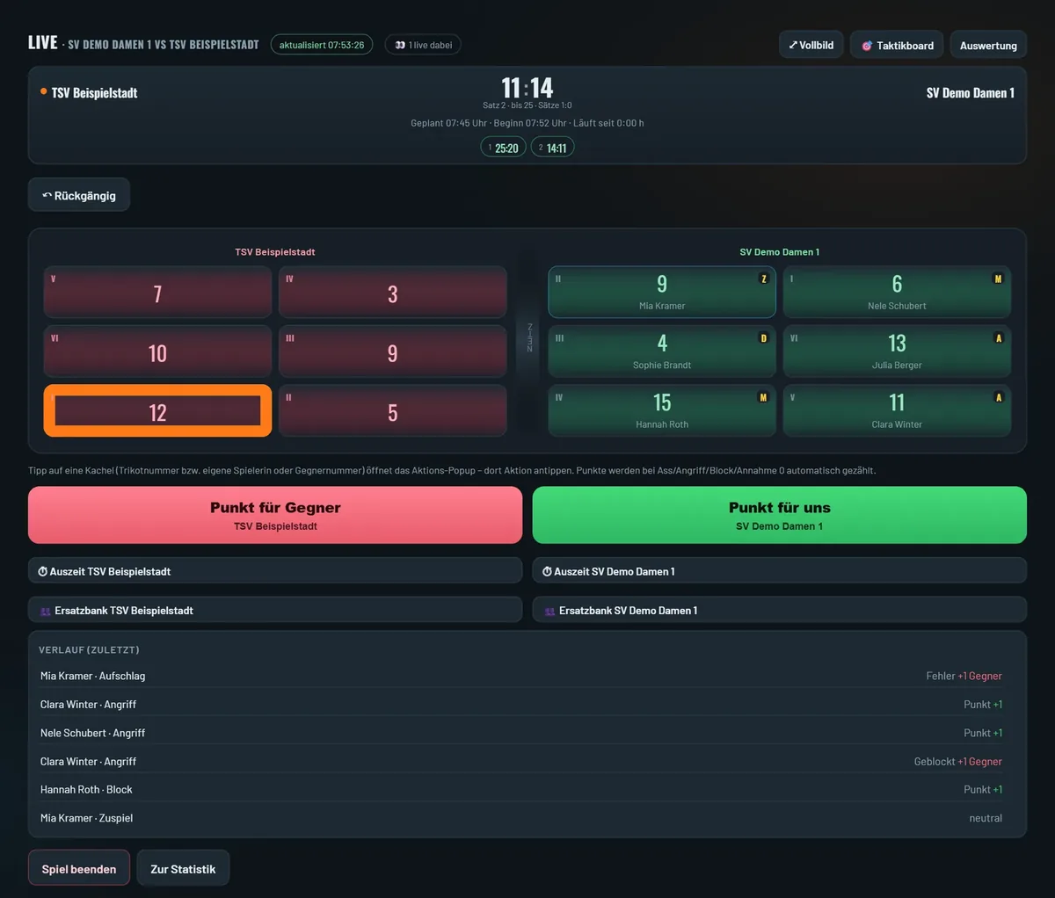Undo last action with Rückgängig
1055x898 pixels.
79,195
